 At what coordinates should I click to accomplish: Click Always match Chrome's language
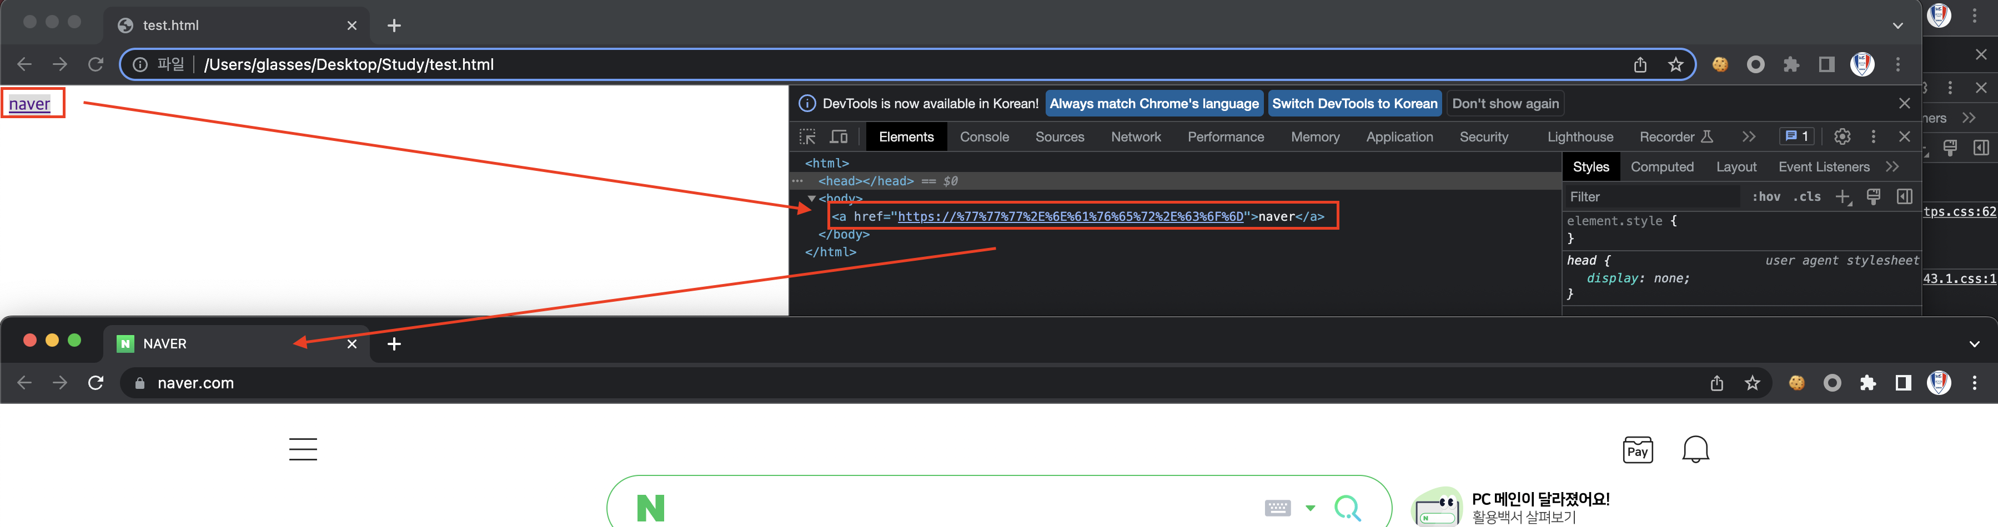1154,103
